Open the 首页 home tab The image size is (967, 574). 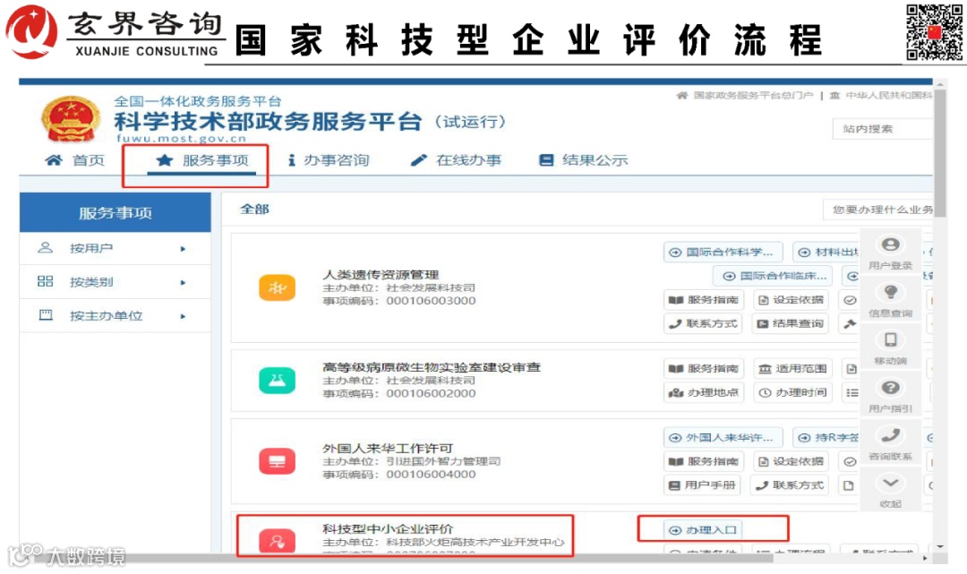[74, 160]
